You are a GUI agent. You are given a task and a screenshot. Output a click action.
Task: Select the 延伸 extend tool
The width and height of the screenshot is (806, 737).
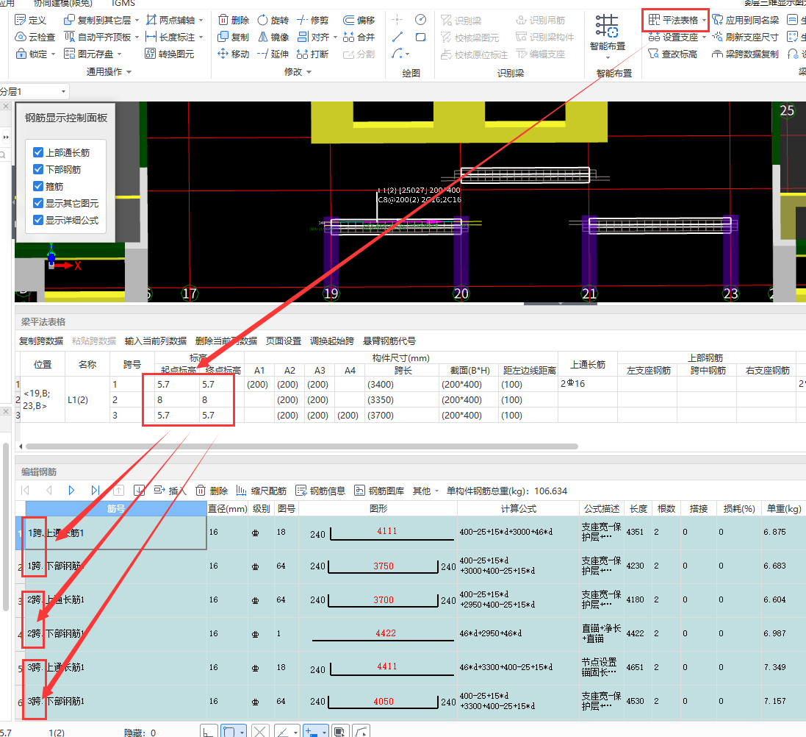[273, 54]
